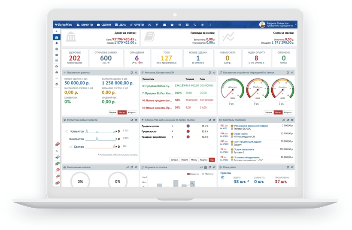Click the Обработано gauge
The width and height of the screenshot is (352, 230).
pyautogui.click(x=258, y=90)
